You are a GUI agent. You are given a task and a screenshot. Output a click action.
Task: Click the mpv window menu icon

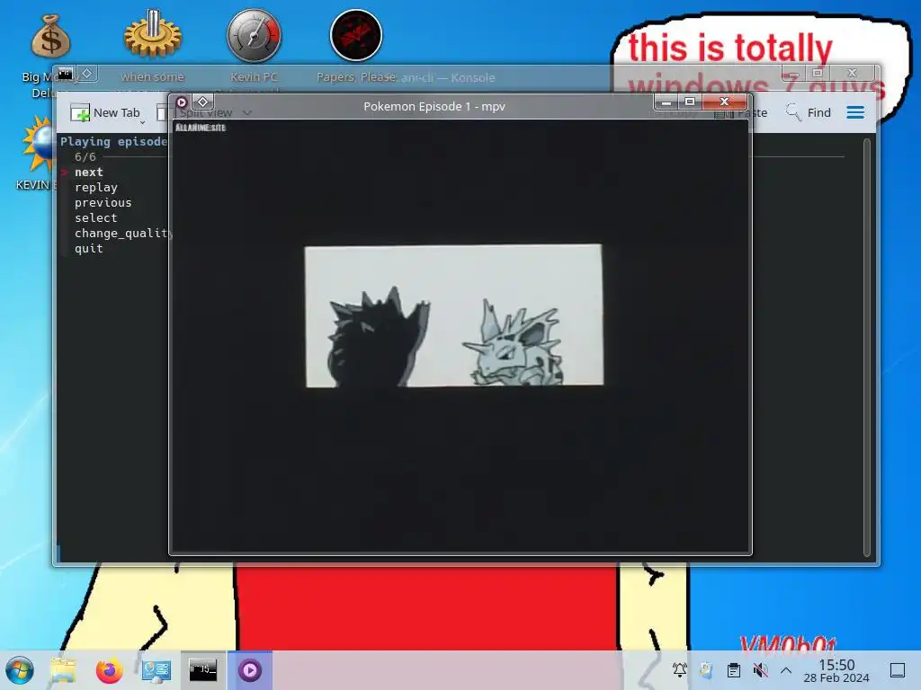point(182,102)
